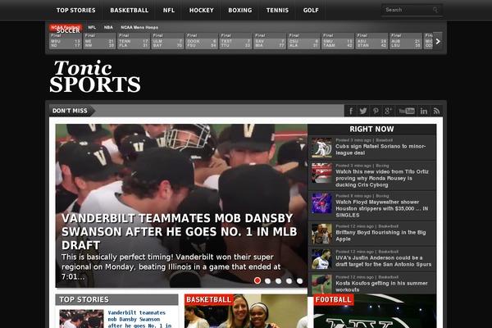Open the Vanderbilt link under Top Stories list

point(139,319)
